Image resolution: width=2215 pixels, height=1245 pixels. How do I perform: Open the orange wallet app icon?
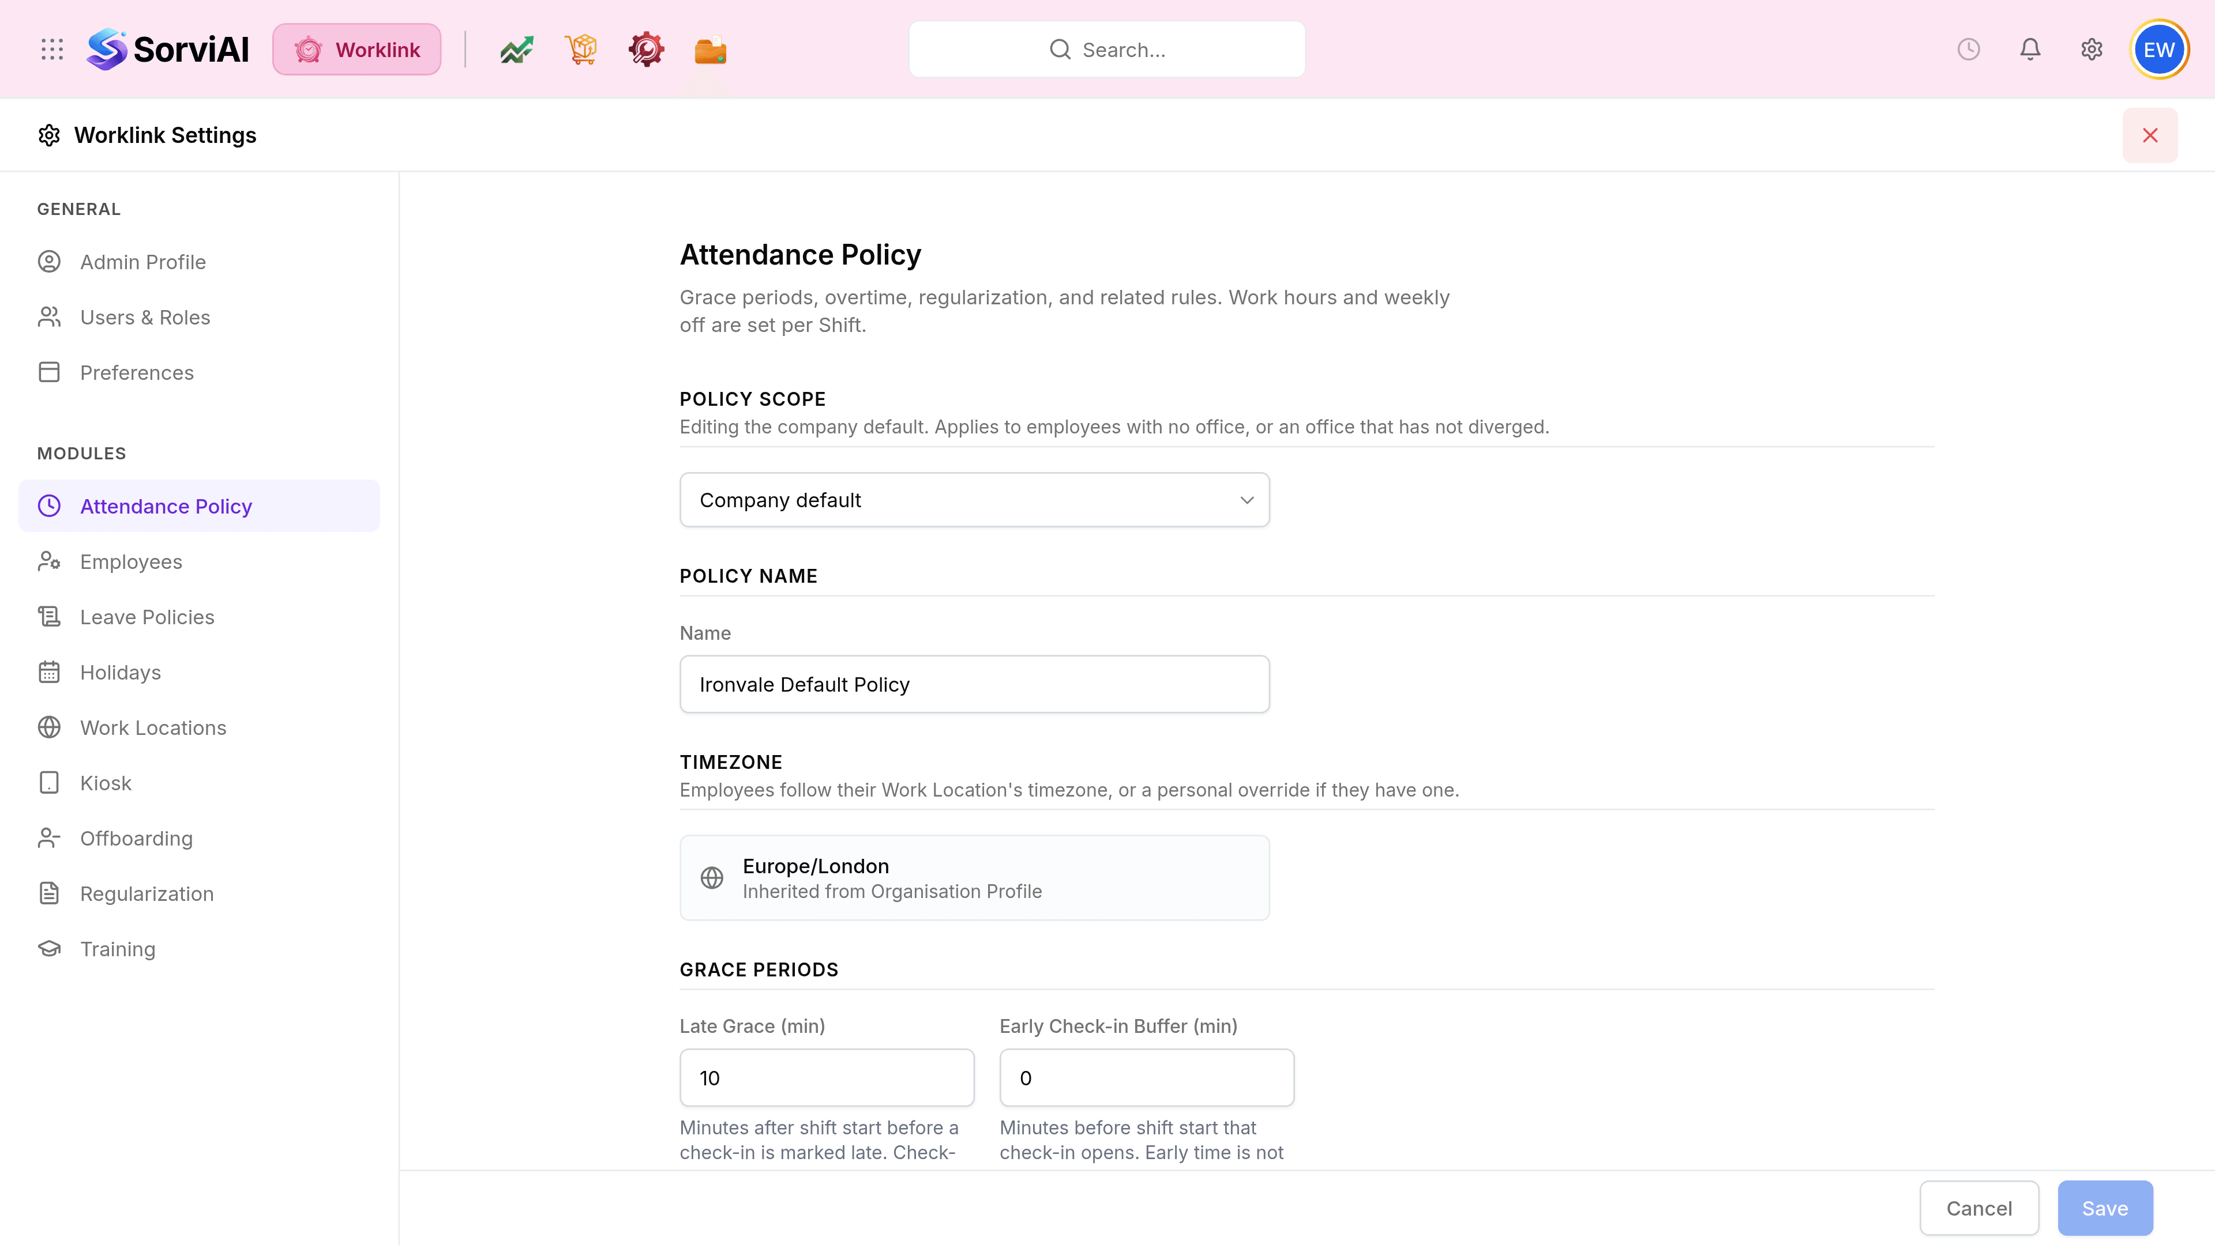(710, 50)
